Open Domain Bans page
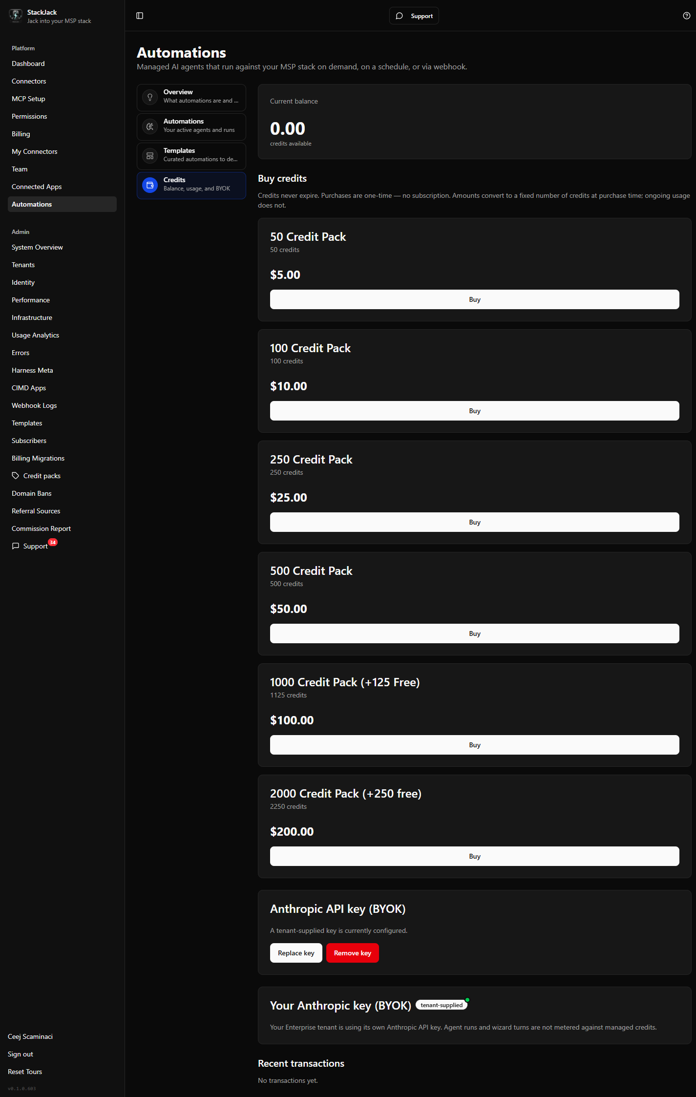Viewport: 696px width, 1097px height. [x=62, y=493]
